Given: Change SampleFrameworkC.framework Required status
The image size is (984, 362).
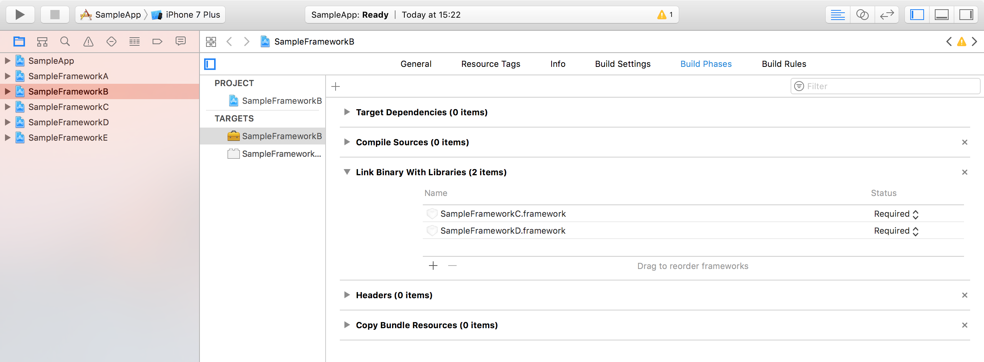Looking at the screenshot, I should click(896, 214).
